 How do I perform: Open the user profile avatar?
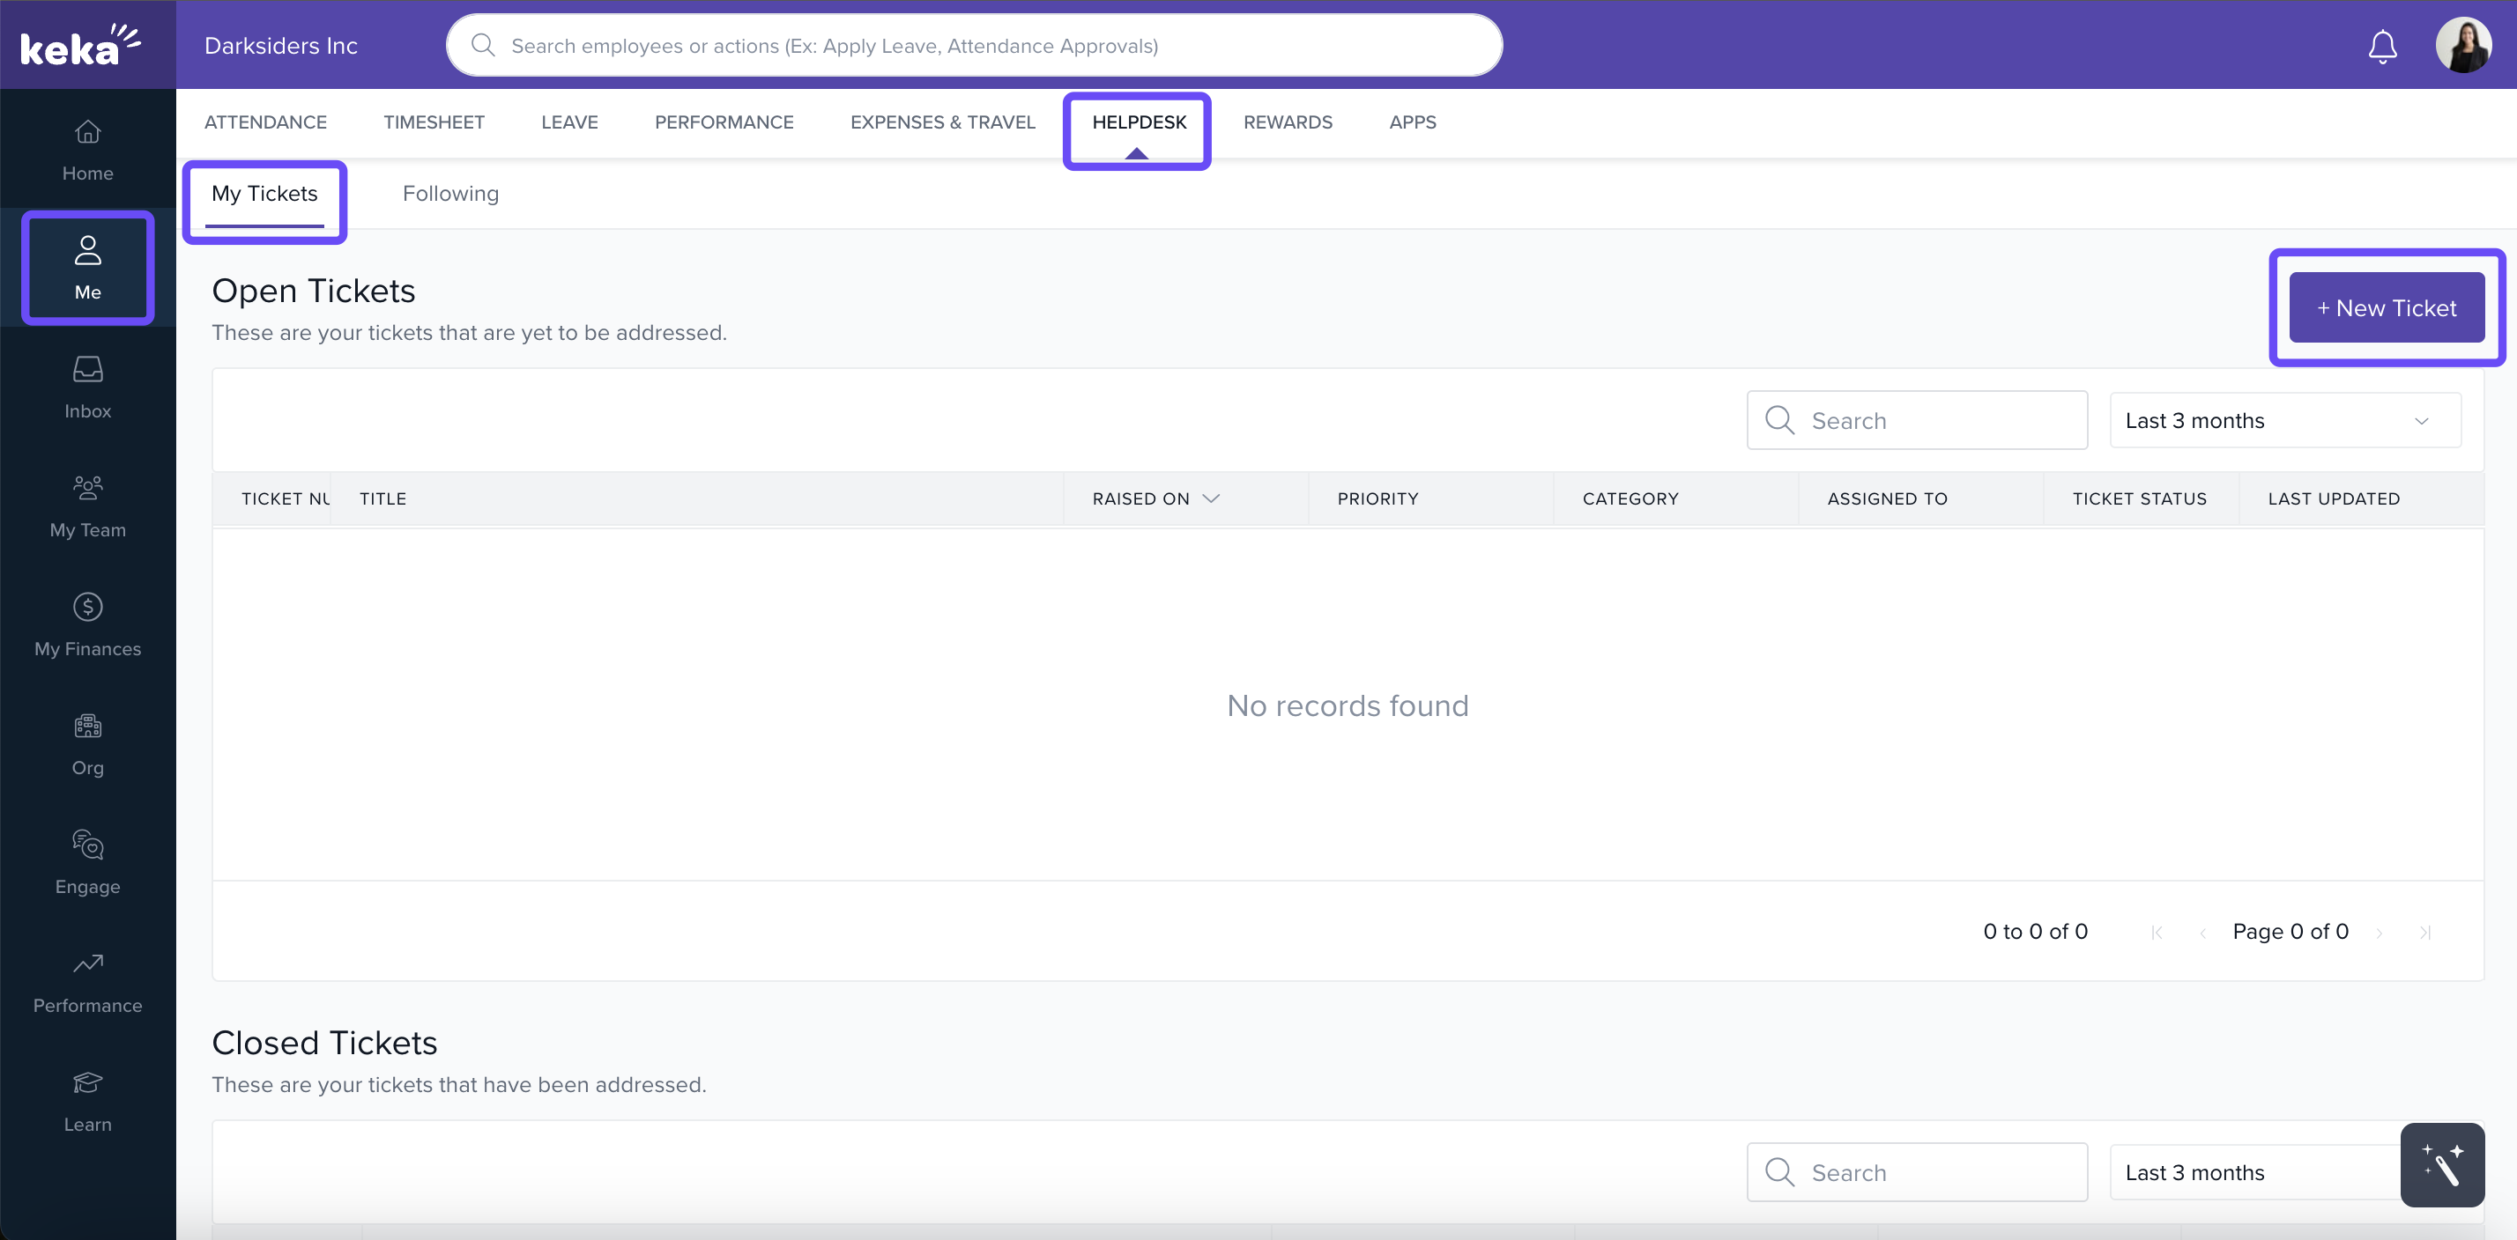2462,45
